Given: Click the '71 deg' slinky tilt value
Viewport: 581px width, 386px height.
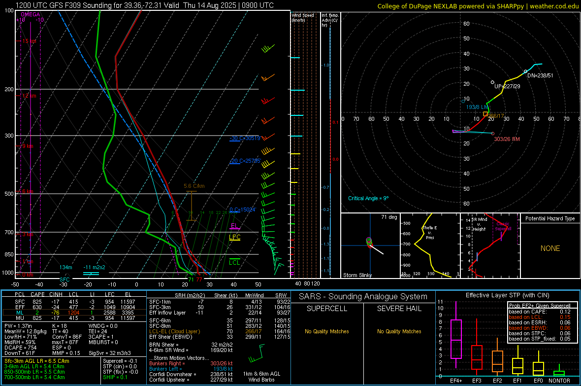Looking at the screenshot, I should coord(389,217).
